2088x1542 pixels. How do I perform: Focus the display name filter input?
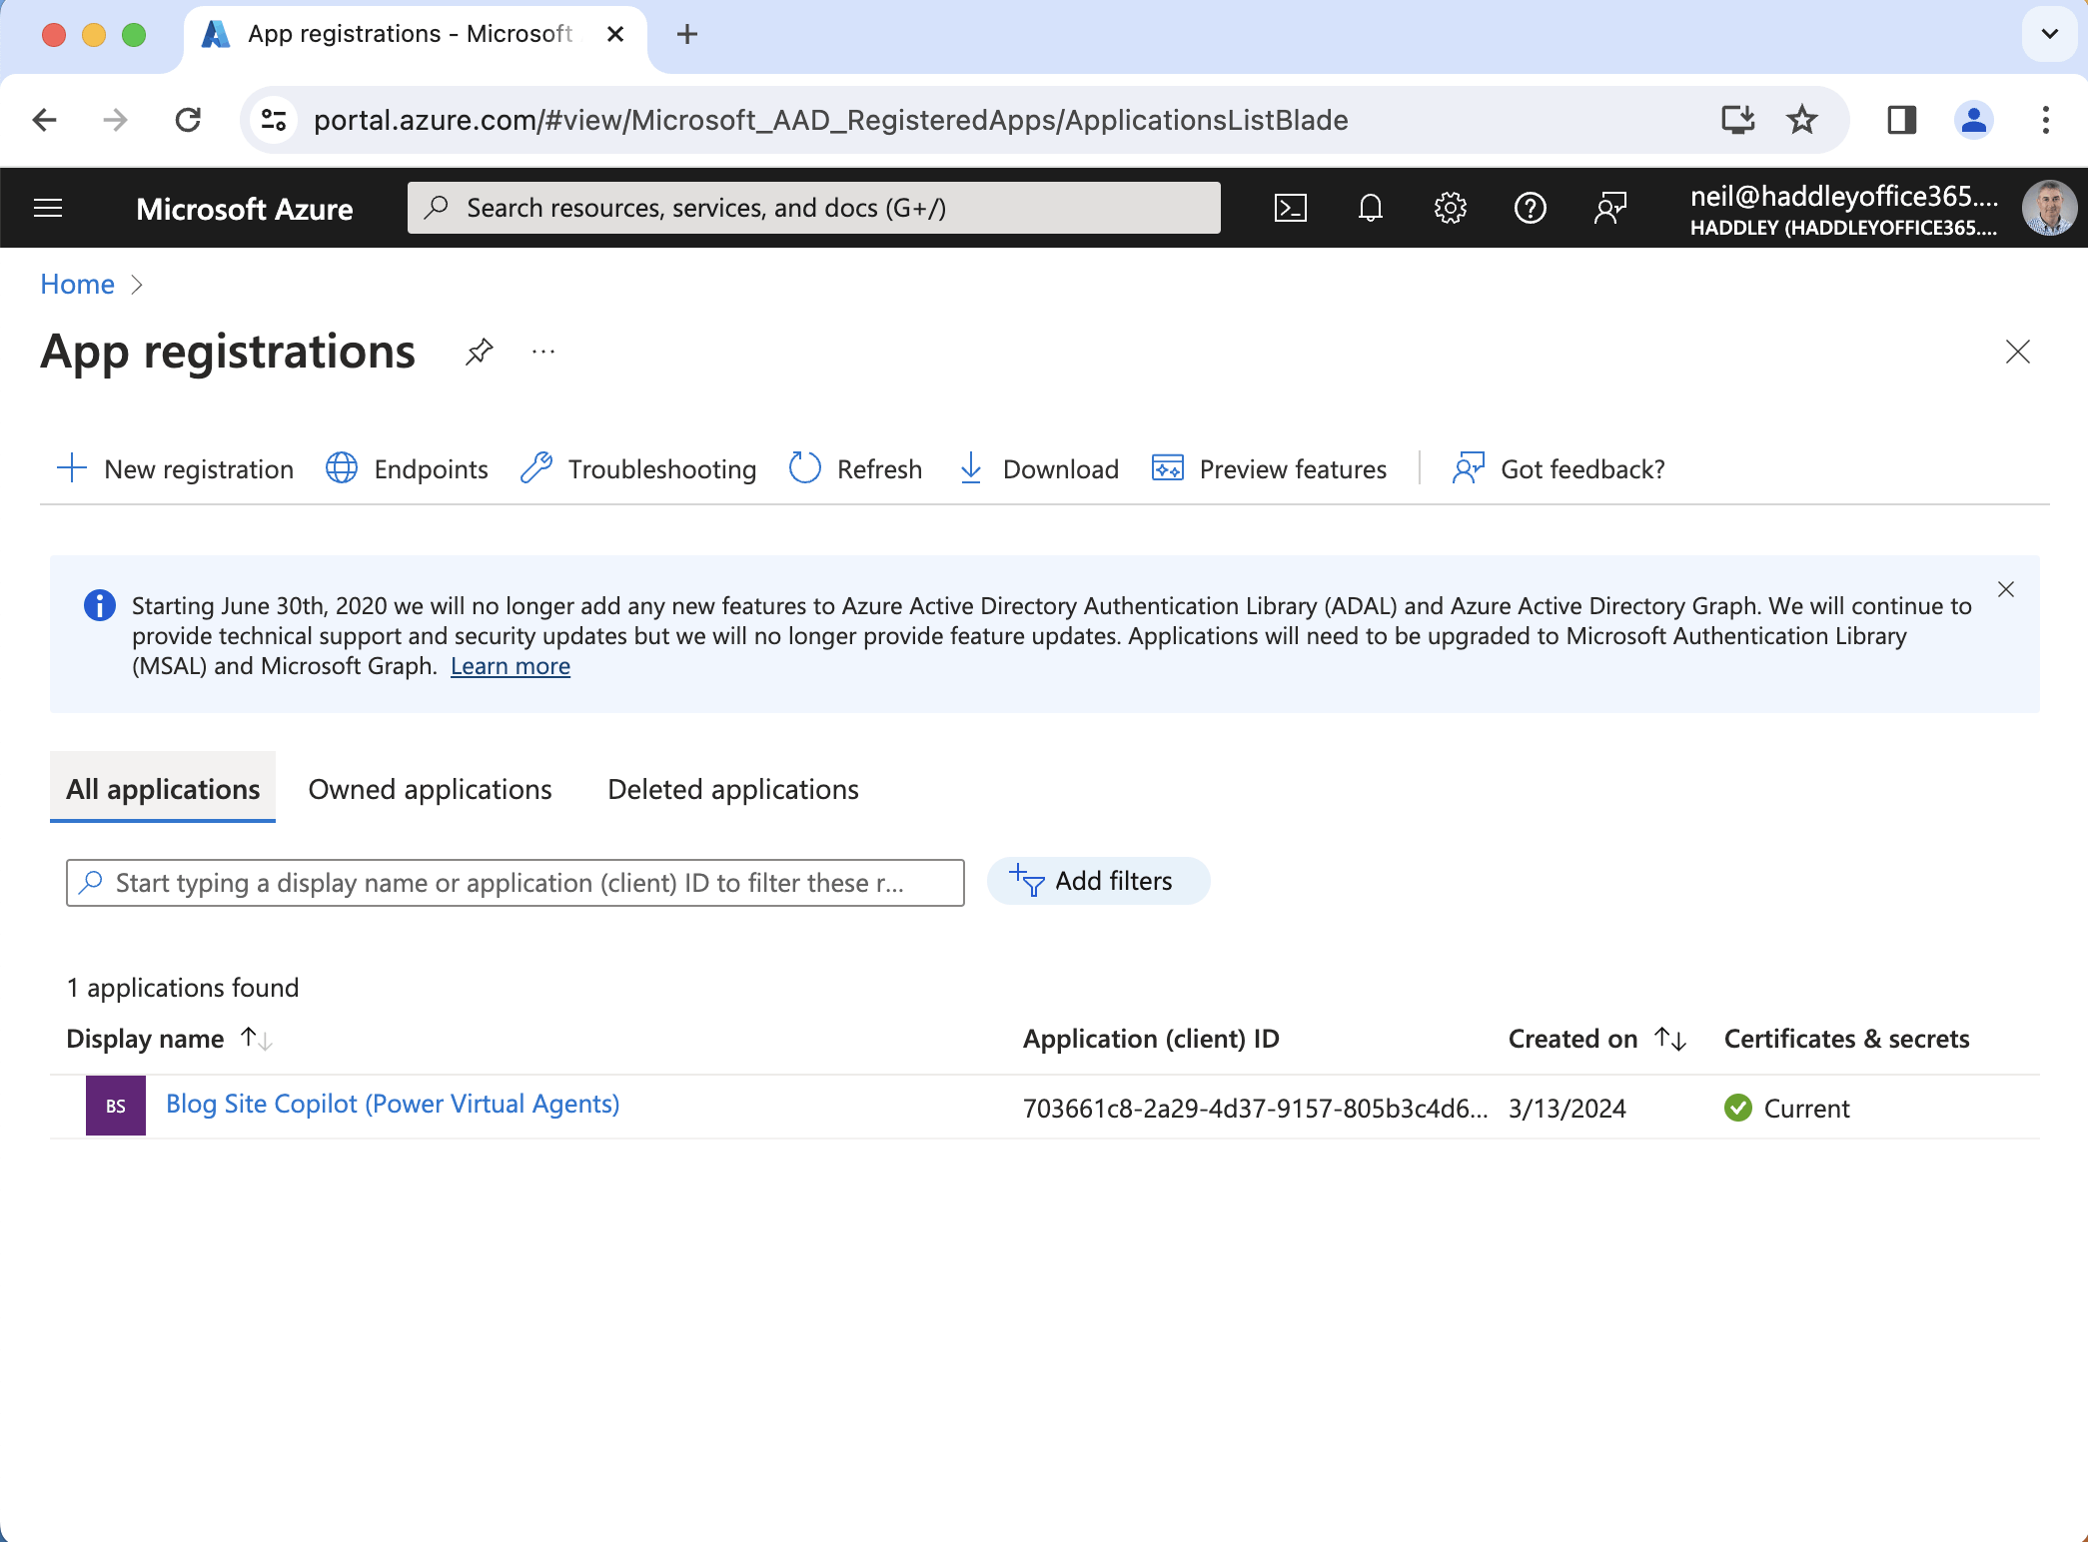(515, 883)
